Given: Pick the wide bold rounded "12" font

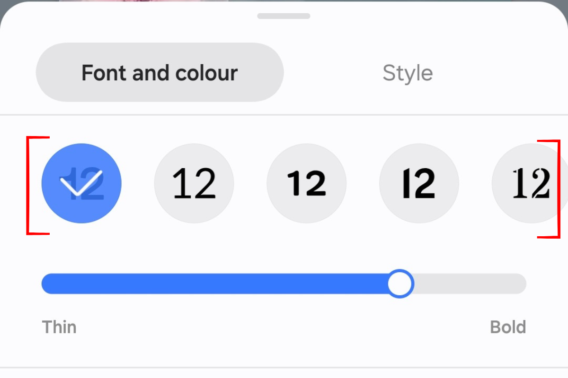Looking at the screenshot, I should [x=307, y=183].
